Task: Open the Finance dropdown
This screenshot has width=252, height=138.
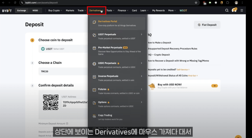Action: coord(123,10)
